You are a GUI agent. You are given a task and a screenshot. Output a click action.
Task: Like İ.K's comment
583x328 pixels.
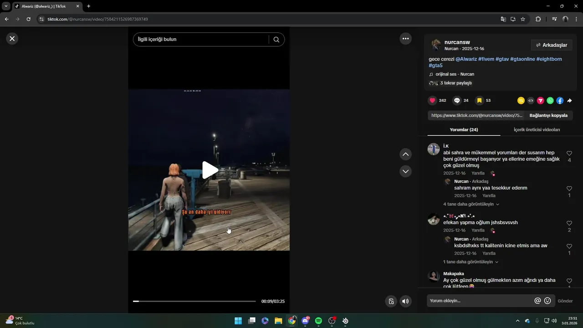[x=569, y=154]
